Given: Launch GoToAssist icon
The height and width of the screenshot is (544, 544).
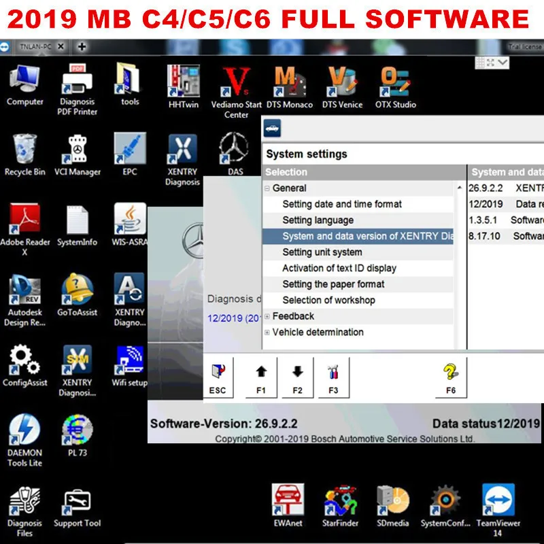Looking at the screenshot, I should [77, 290].
